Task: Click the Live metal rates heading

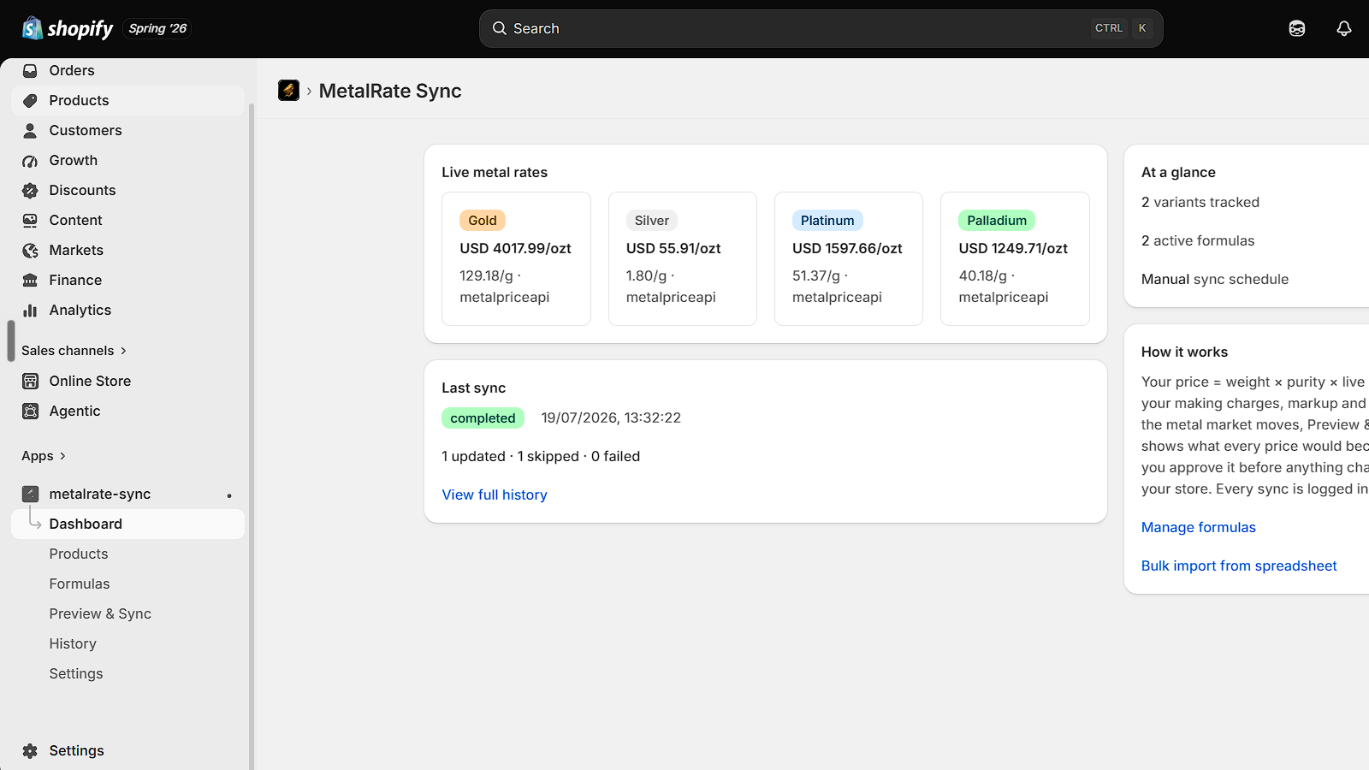Action: click(495, 173)
